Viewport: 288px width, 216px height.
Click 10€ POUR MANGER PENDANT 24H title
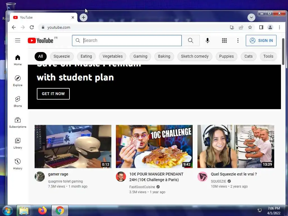156,177
